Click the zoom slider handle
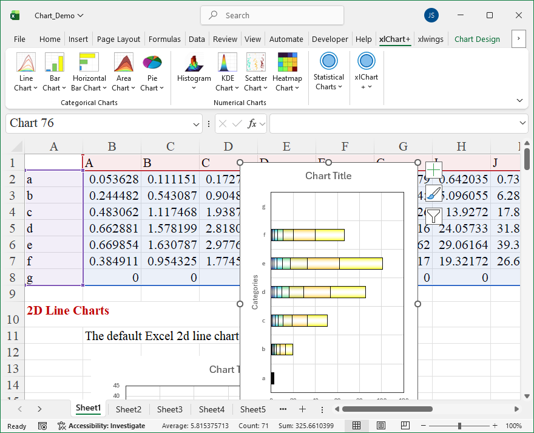Image resolution: width=534 pixels, height=433 pixels. click(x=459, y=426)
